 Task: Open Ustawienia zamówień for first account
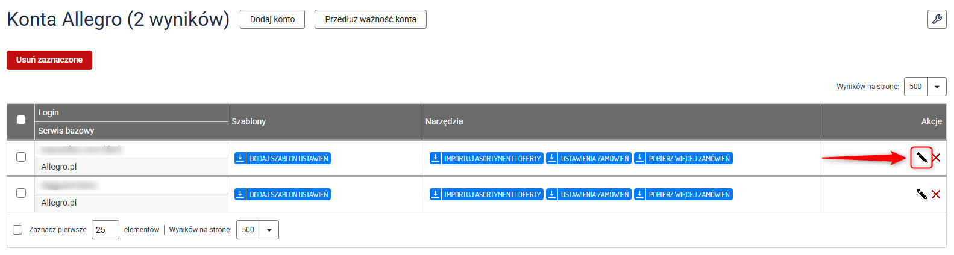[588, 158]
